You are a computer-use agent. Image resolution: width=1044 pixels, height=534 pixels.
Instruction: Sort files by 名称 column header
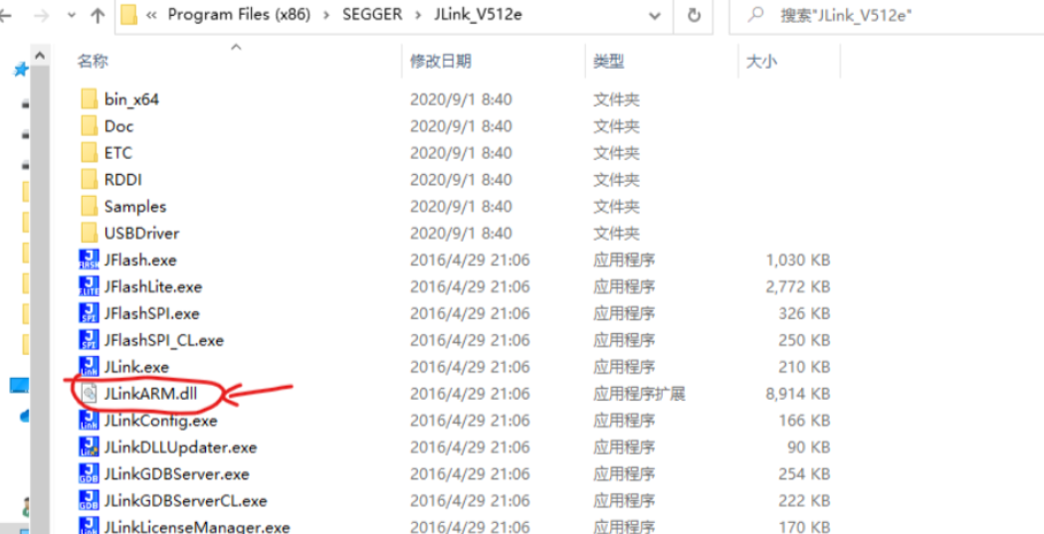(93, 62)
